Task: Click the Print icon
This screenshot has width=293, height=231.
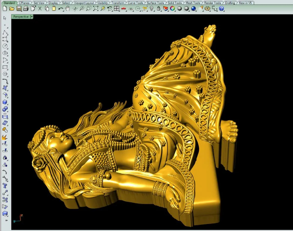Action: click(x=26, y=8)
